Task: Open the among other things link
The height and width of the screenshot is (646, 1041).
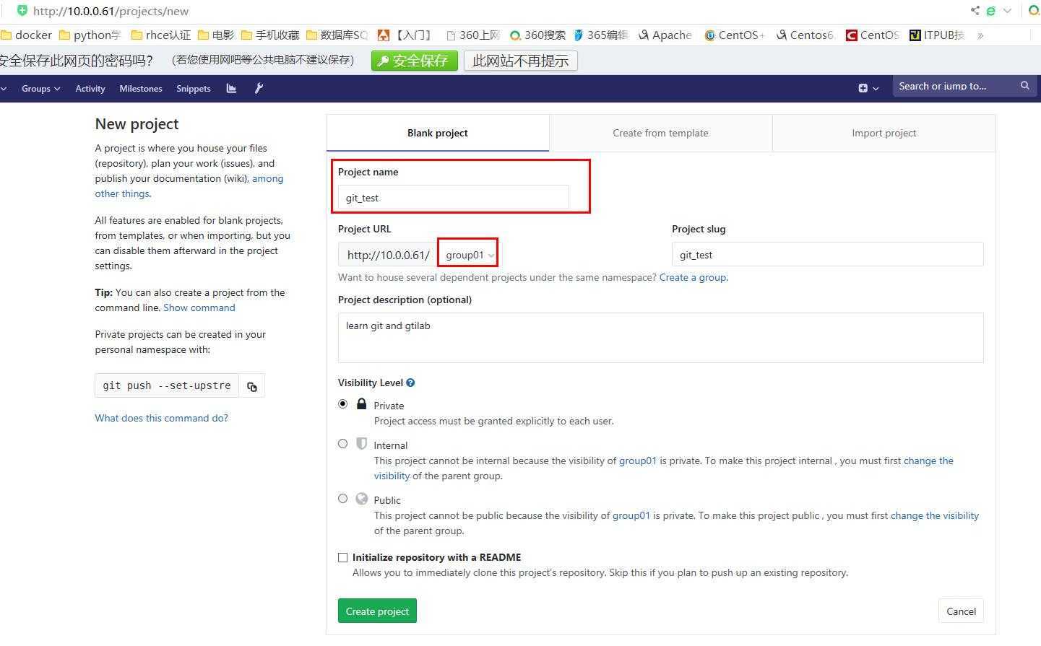Action: 267,178
